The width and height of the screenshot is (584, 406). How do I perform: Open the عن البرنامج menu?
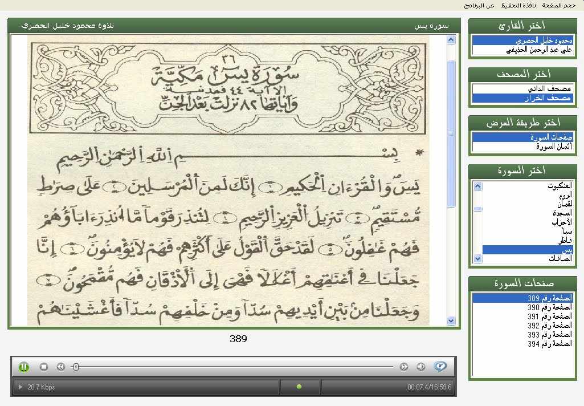point(479,5)
